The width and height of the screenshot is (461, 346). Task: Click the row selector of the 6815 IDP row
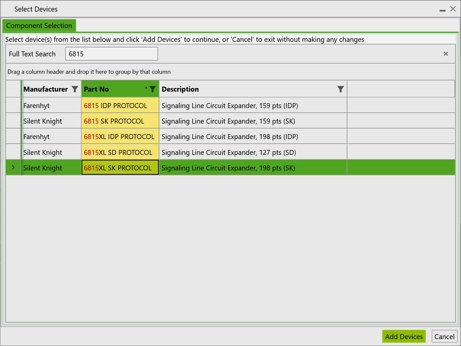pos(13,105)
